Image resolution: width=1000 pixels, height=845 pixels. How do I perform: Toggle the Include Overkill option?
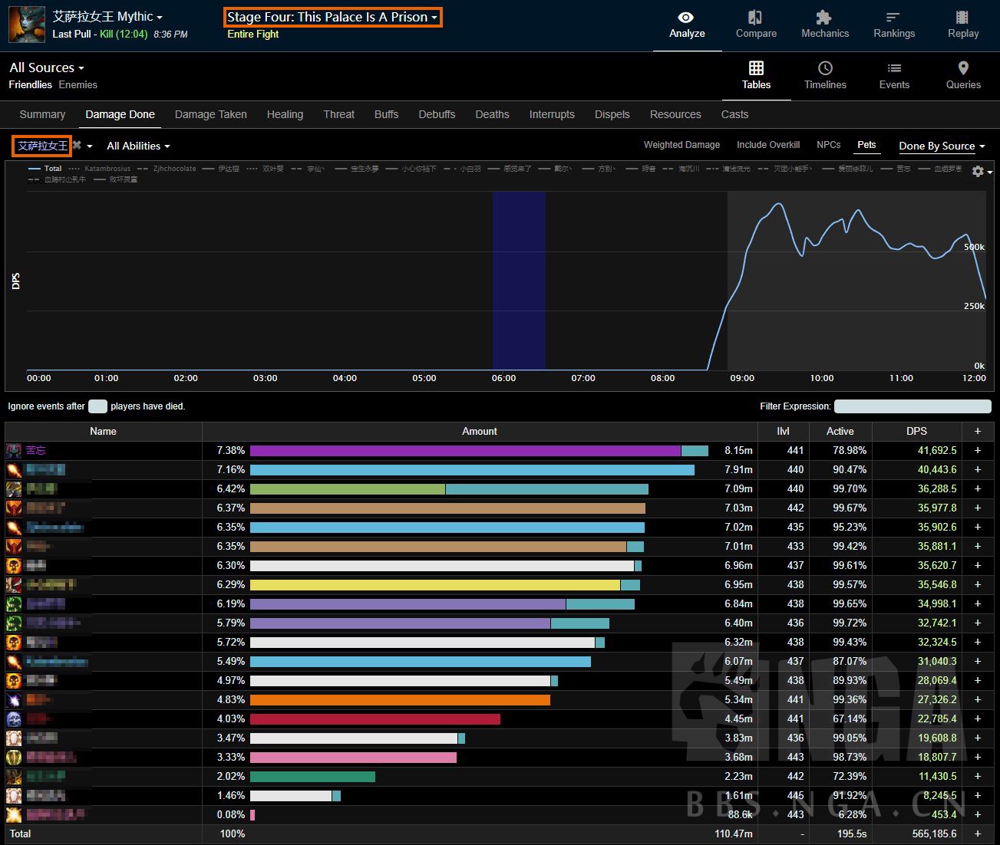tap(767, 145)
